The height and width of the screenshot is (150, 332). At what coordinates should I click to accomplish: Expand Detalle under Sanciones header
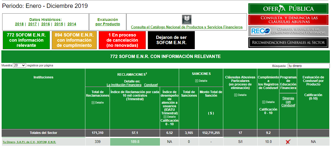201,81
